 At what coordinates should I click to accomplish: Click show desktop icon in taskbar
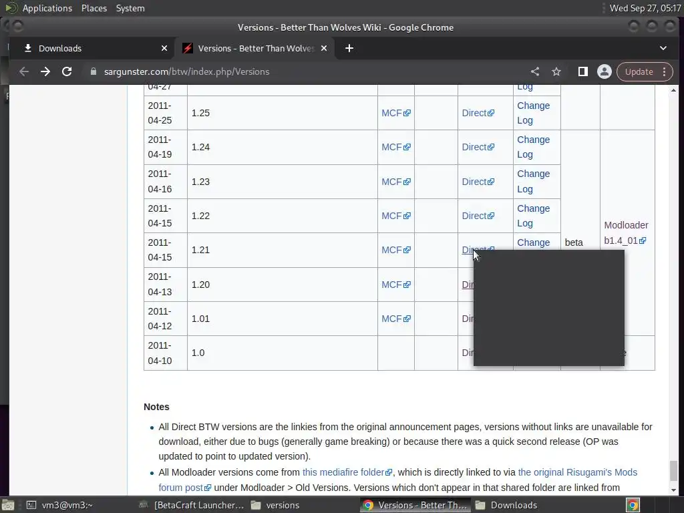tap(7, 505)
